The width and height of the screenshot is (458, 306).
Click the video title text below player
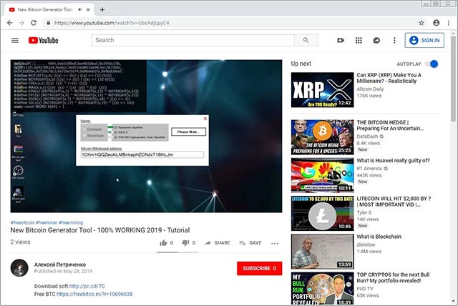coord(100,230)
